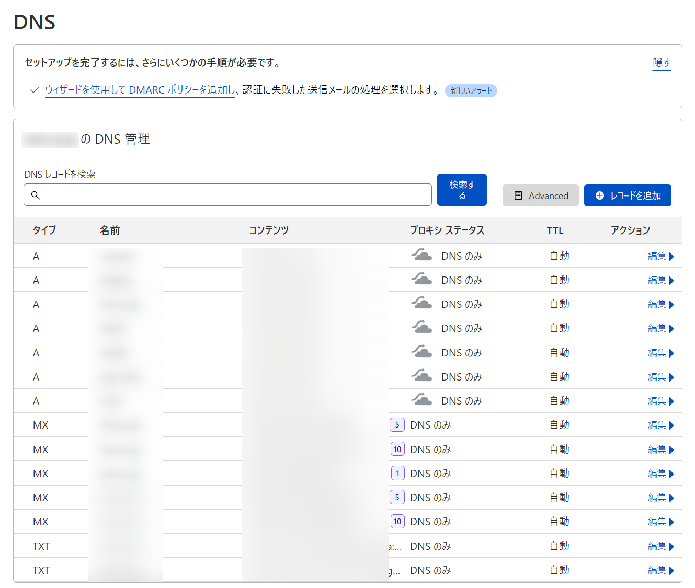Toggle proxy cloud on the fourth A record
Image resolution: width=695 pixels, height=588 pixels.
click(421, 328)
